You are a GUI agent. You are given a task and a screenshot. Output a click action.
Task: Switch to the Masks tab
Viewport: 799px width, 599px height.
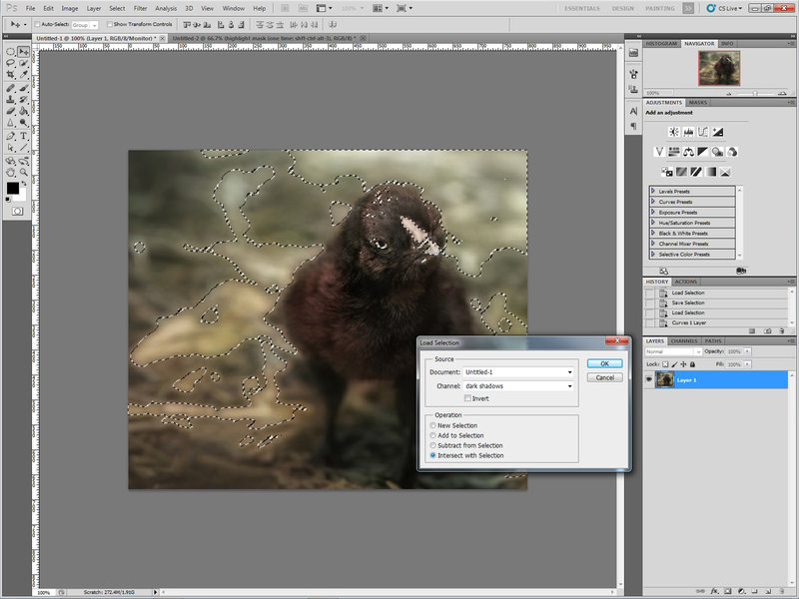(x=697, y=103)
